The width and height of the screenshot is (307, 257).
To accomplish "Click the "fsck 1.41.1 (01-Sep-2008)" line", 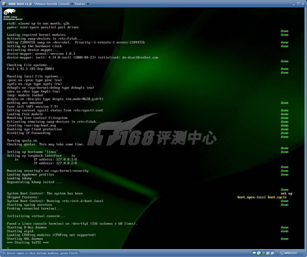I will tap(31, 69).
